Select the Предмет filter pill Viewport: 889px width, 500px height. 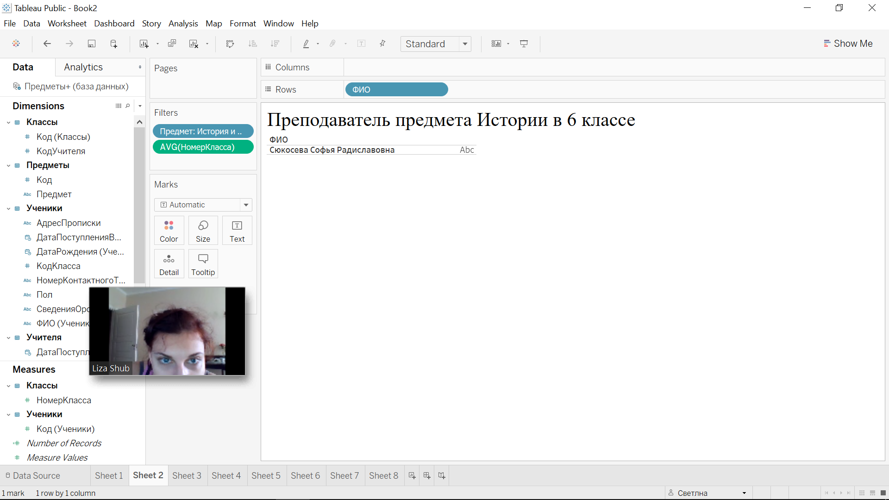(203, 131)
